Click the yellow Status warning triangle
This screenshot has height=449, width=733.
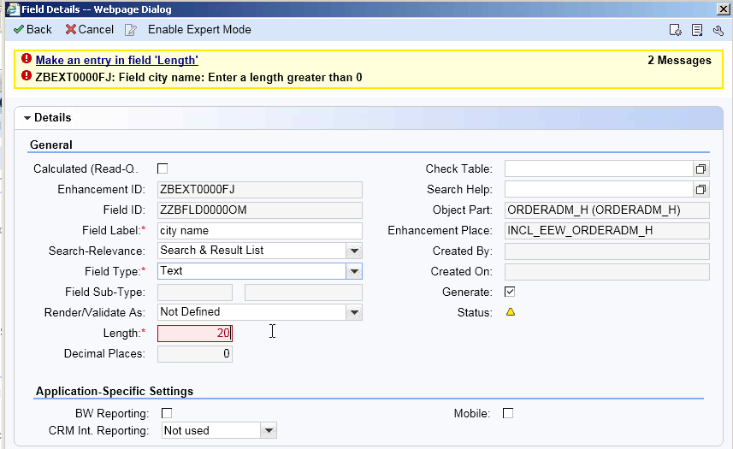(511, 311)
